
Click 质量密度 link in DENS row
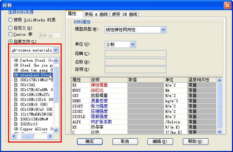[99, 101]
